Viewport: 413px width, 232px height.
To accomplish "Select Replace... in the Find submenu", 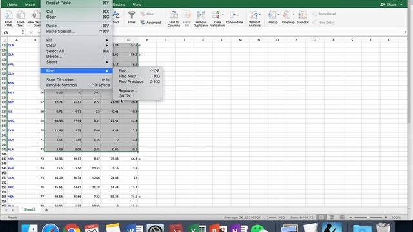I will [x=137, y=90].
